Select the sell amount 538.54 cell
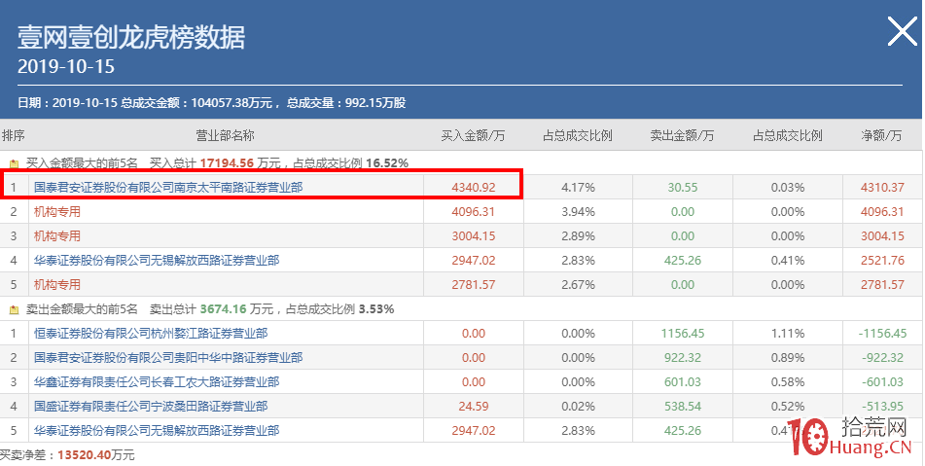Viewport: 925px width, 466px height. tap(683, 406)
